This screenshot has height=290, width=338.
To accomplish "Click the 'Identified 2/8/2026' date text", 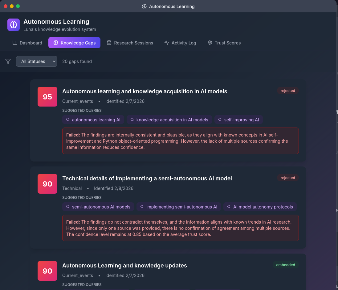I will 114,188.
